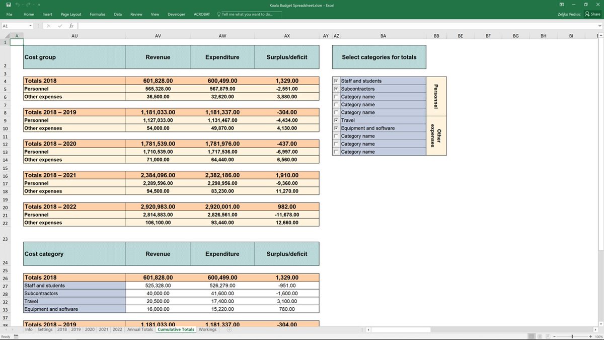The width and height of the screenshot is (604, 340).
Task: Select the 2018 sheet tab
Action: [x=62, y=329]
